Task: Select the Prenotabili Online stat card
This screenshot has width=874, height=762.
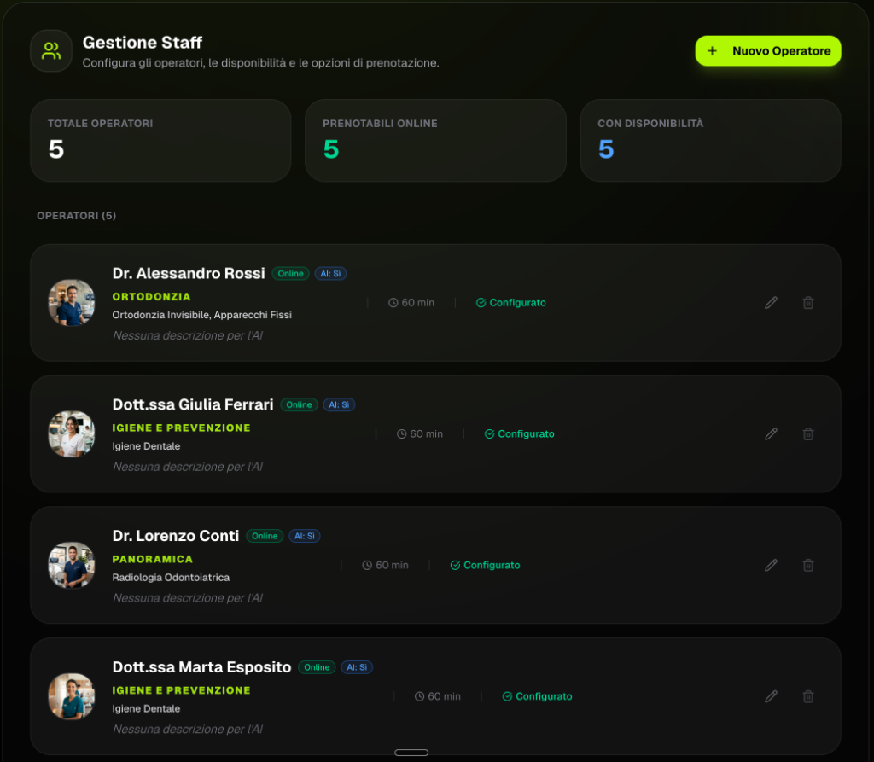Action: [435, 141]
